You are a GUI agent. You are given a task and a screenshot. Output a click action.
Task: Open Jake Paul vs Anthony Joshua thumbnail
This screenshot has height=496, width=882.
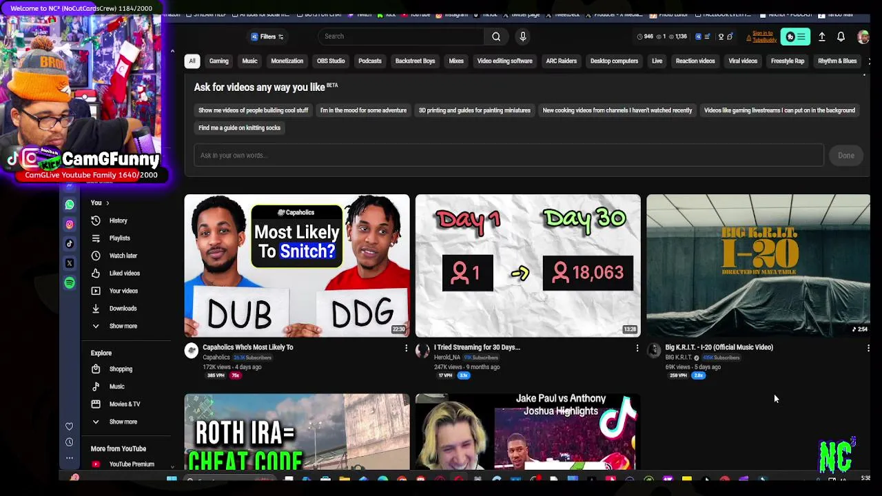(x=528, y=432)
